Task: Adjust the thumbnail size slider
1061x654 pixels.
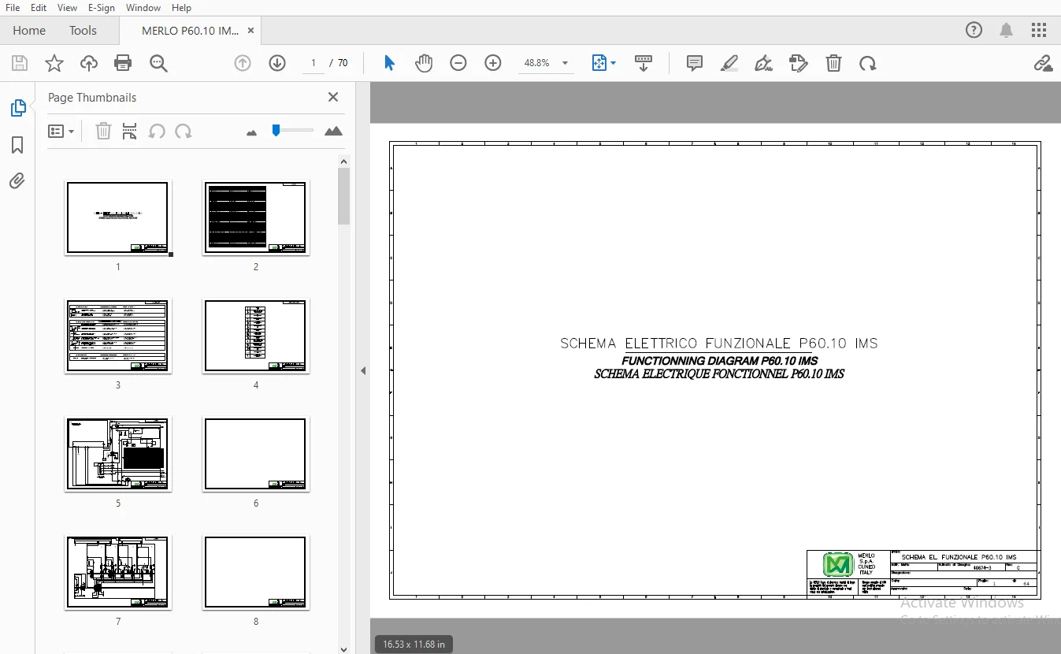Action: (x=292, y=130)
